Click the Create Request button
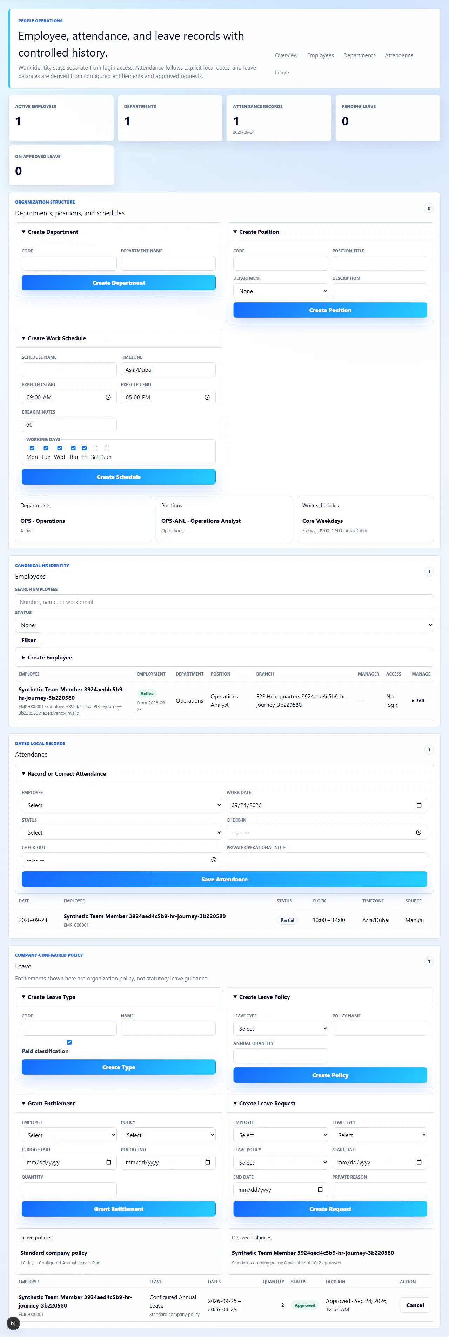 pyautogui.click(x=330, y=1209)
